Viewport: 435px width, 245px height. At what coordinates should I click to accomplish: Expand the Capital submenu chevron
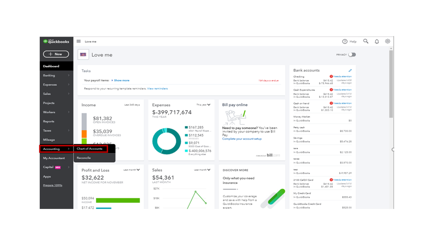coord(68,167)
